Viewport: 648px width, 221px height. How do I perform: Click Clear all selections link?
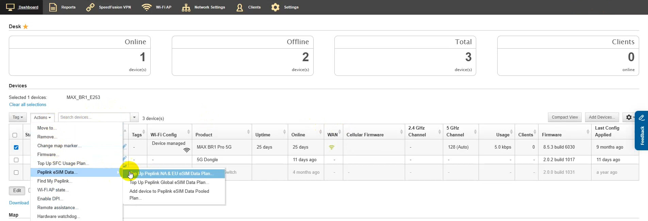[x=28, y=105]
